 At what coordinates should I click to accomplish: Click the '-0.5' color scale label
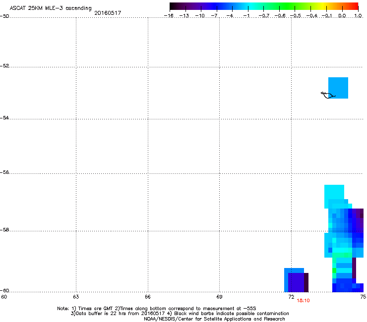click(x=296, y=16)
